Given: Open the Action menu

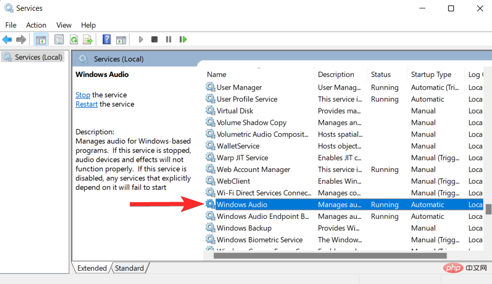Looking at the screenshot, I should tap(36, 25).
